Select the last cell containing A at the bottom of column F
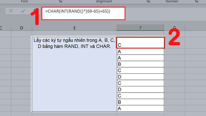 click(140, 108)
